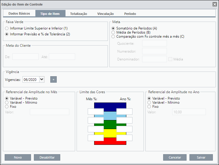The height and width of the screenshot is (165, 219).
Task: Click the Novo button
Action: (x=18, y=157)
